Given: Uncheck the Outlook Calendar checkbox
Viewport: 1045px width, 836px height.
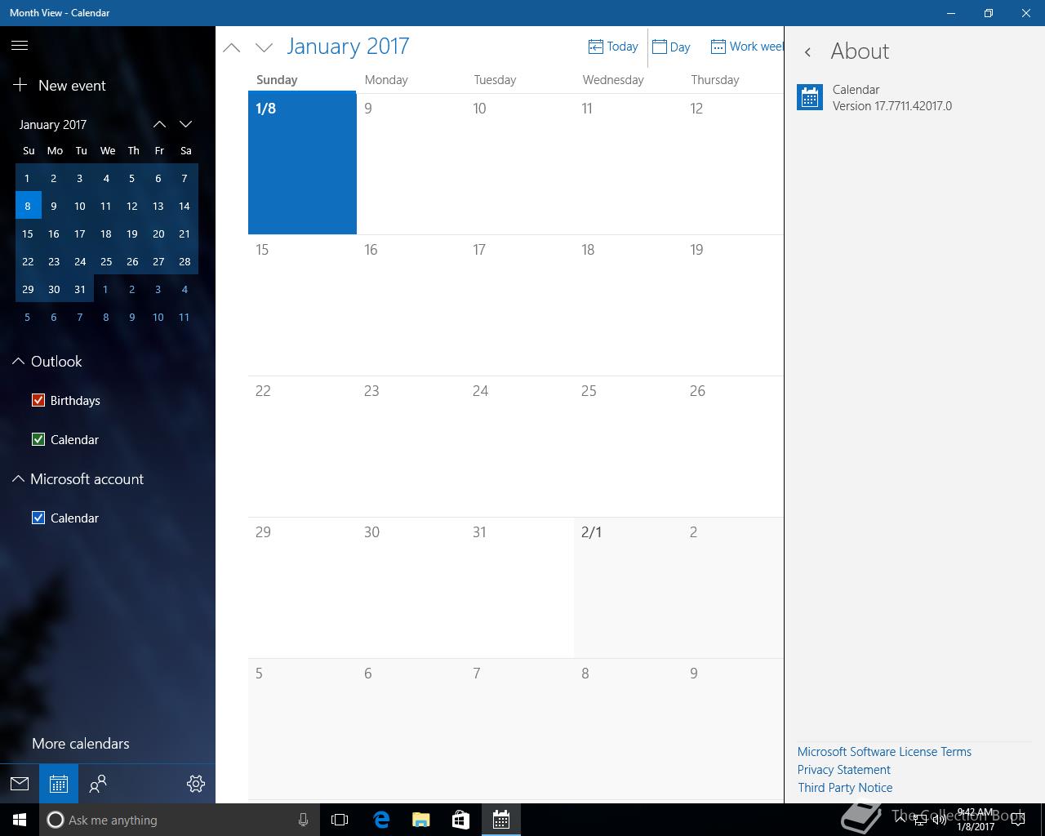Looking at the screenshot, I should [38, 439].
